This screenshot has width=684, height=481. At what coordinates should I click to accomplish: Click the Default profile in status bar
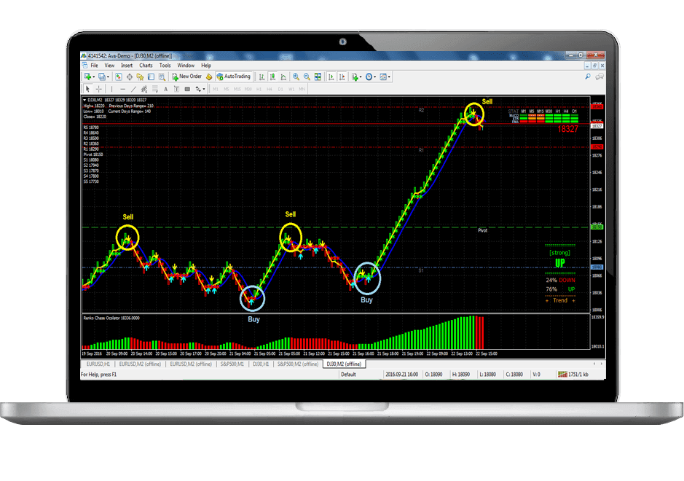348,375
